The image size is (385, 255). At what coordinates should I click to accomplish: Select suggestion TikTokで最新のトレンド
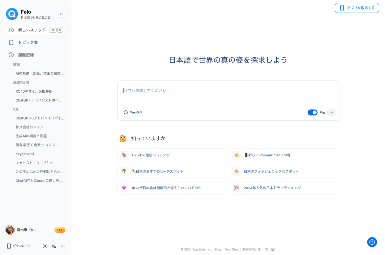172,155
